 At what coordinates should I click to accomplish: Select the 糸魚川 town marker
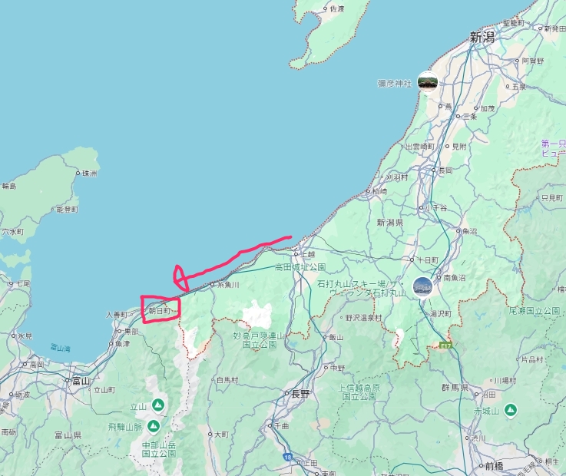213,284
